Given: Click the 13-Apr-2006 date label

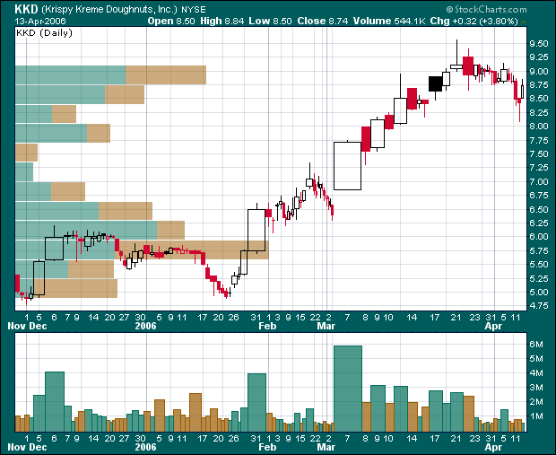Looking at the screenshot, I should click(40, 21).
